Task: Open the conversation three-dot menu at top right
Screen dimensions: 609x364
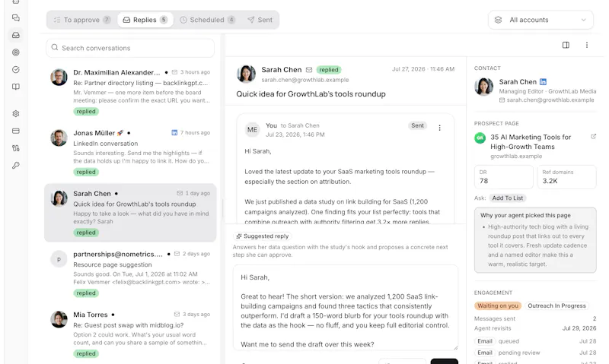Action: [587, 45]
